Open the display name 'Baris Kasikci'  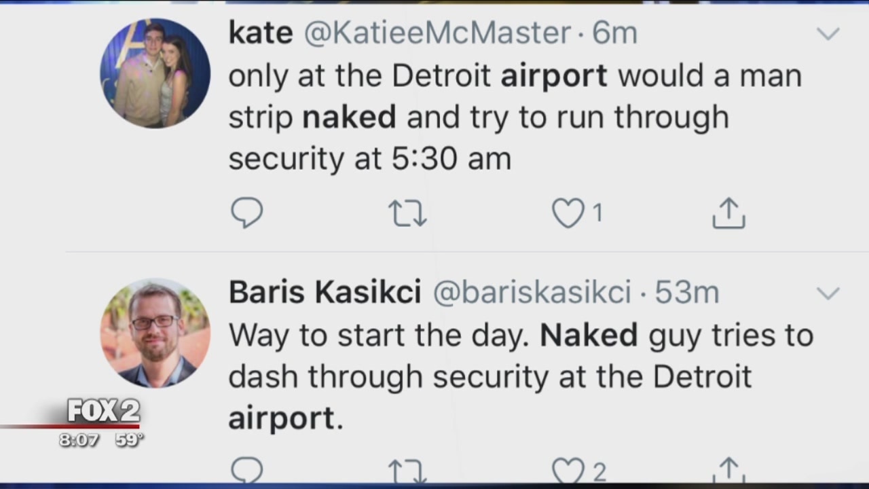coord(325,293)
